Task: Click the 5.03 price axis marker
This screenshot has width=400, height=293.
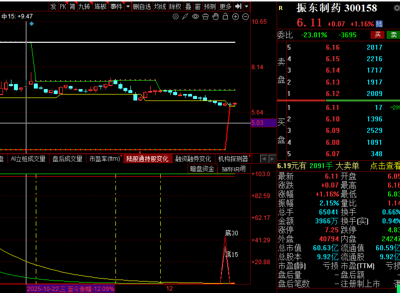Action: (x=264, y=123)
